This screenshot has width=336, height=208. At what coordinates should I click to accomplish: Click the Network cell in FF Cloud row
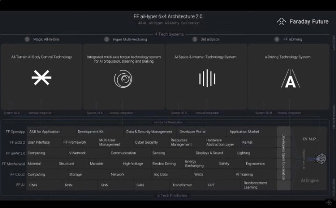(130, 175)
